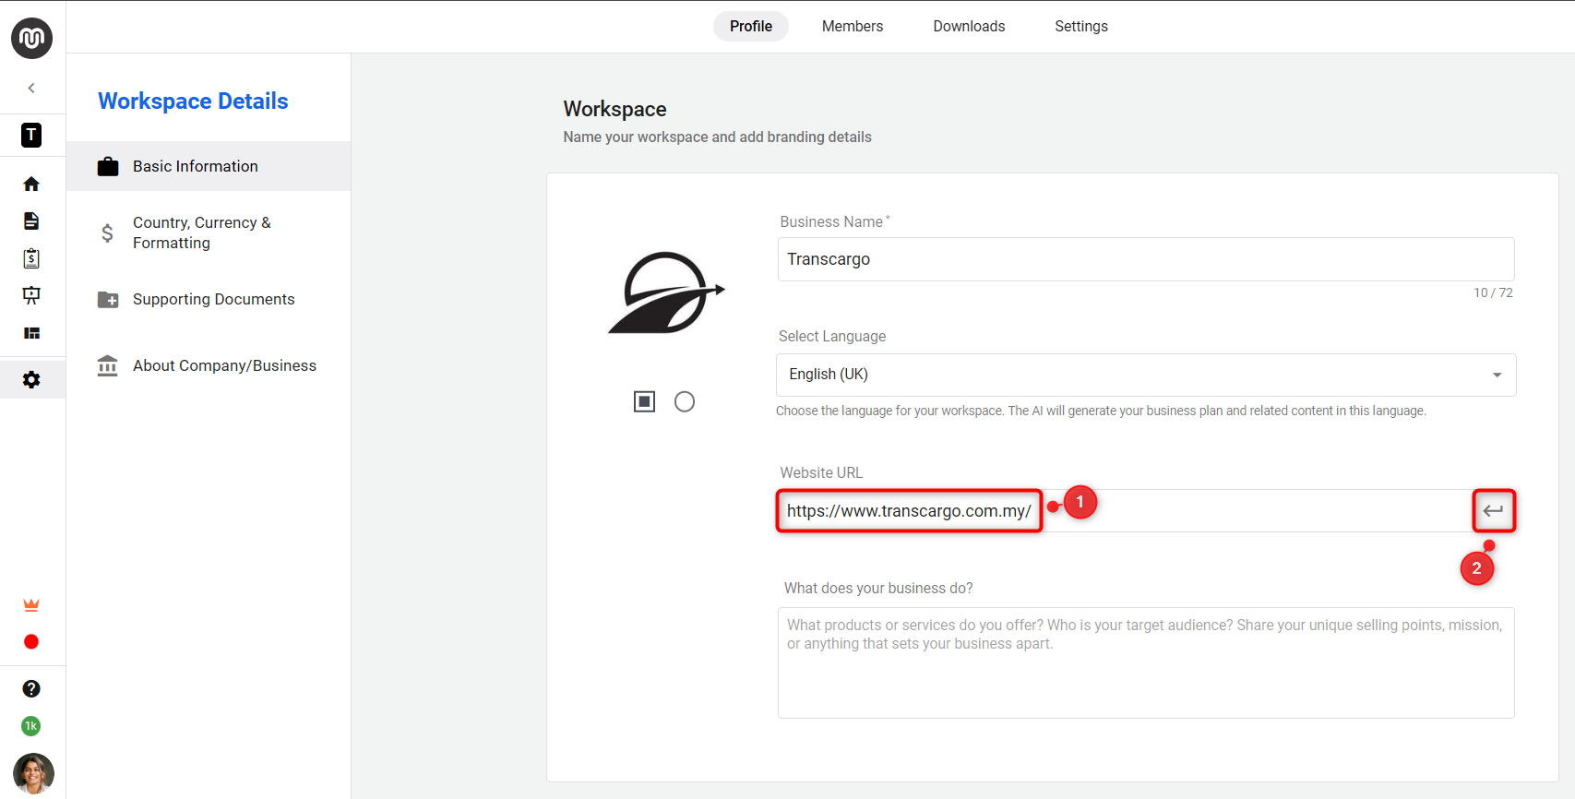Open Supporting Documents section
This screenshot has height=799, width=1575.
209,299
